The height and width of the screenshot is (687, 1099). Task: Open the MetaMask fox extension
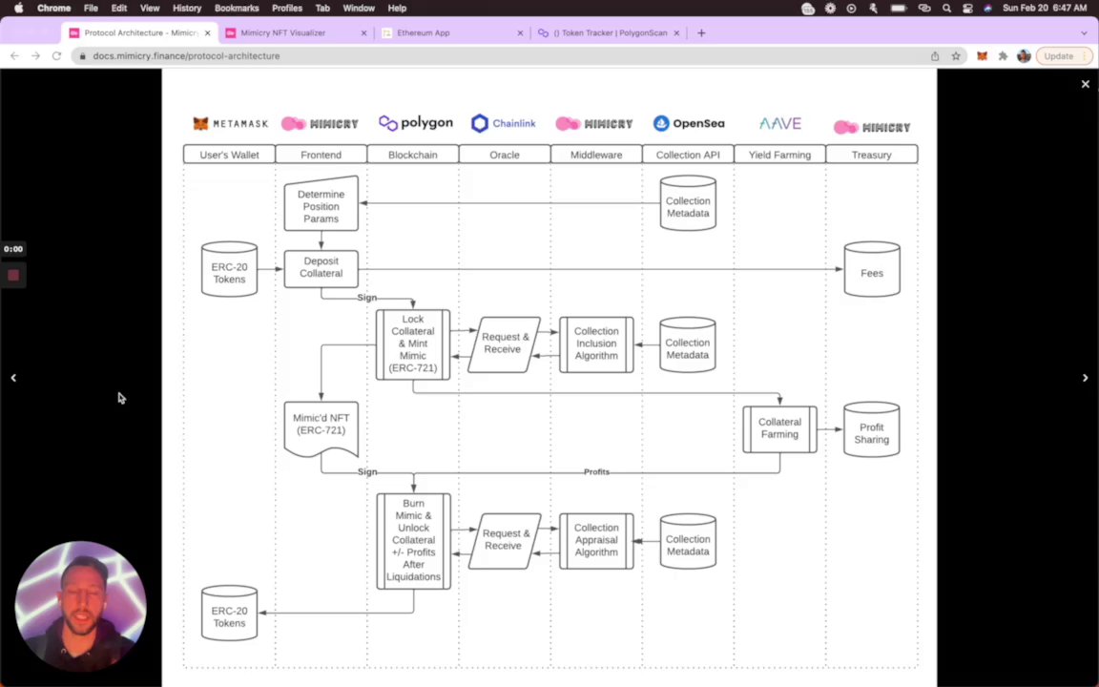(982, 56)
